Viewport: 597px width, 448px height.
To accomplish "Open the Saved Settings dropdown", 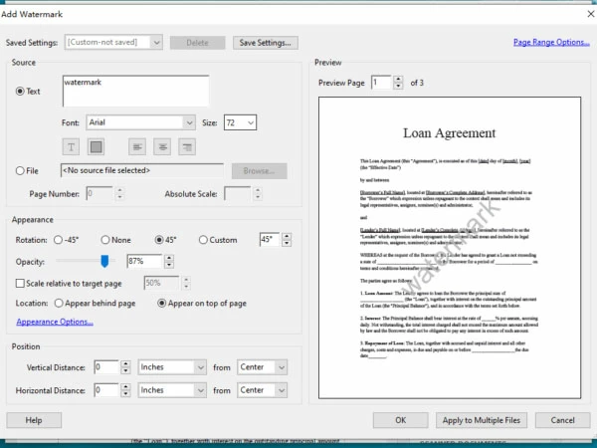I will tap(113, 42).
